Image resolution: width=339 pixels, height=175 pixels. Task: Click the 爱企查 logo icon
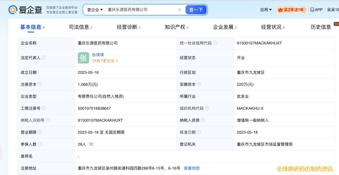click(x=13, y=10)
